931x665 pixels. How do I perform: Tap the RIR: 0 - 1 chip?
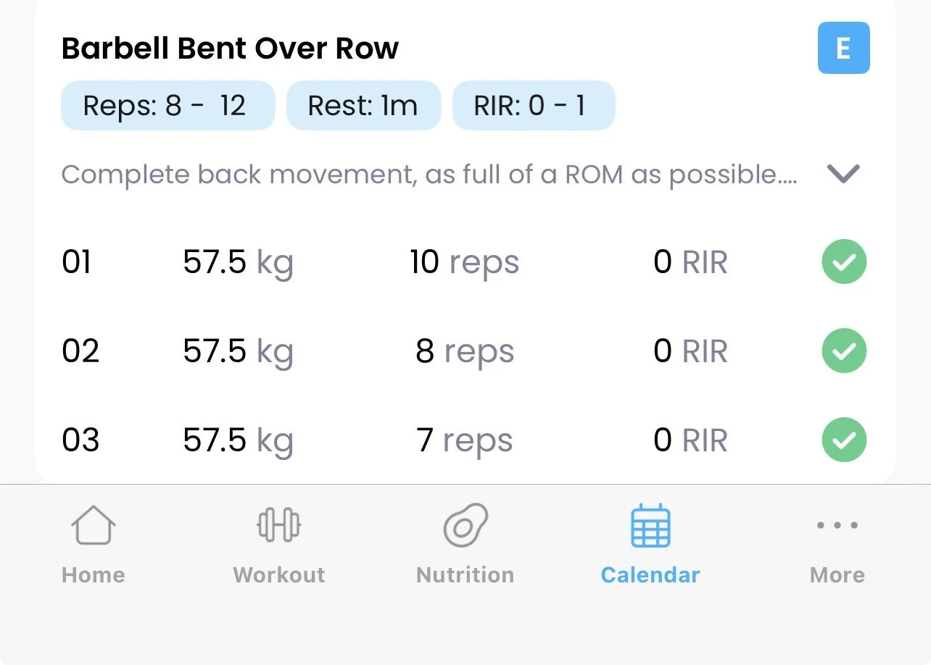coord(534,106)
